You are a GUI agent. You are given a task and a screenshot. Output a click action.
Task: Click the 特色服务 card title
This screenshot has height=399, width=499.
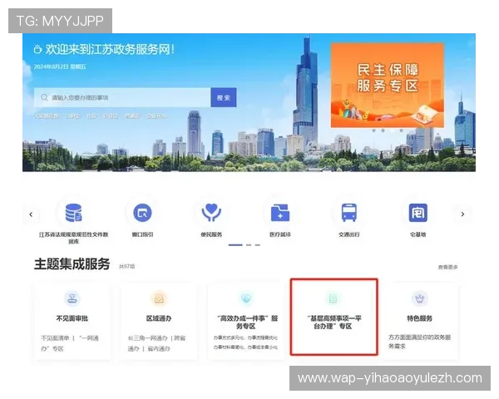(420, 318)
